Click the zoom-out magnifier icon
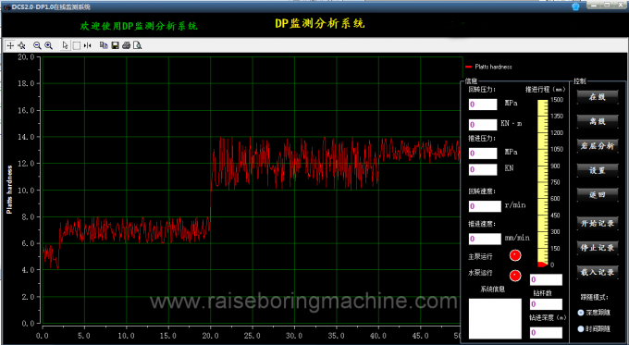Screen dimensions: 629x345 [x=37, y=45]
